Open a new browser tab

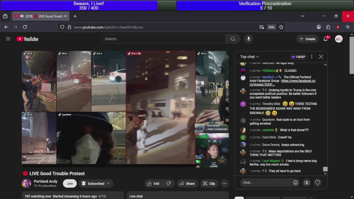click(75, 16)
